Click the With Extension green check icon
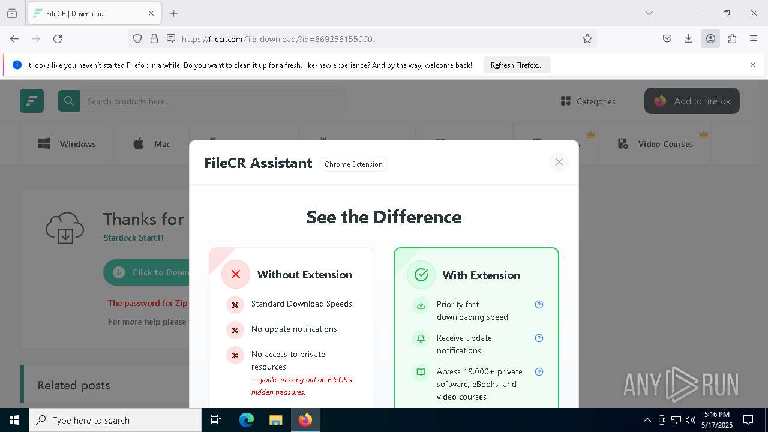The width and height of the screenshot is (768, 432). (421, 275)
